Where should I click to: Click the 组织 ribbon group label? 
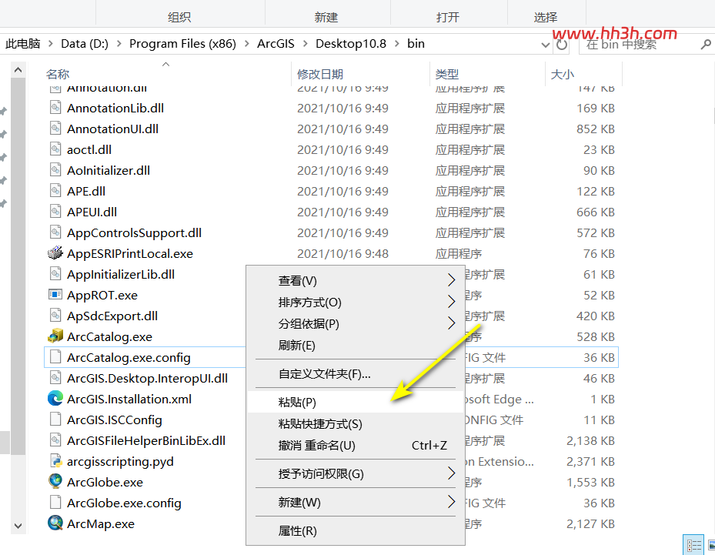tap(179, 18)
